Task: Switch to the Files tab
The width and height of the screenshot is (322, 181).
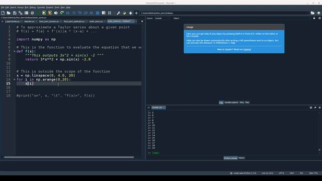Action: pos(247,103)
